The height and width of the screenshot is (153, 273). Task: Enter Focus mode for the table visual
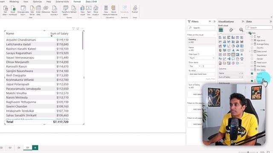[x=78, y=28]
